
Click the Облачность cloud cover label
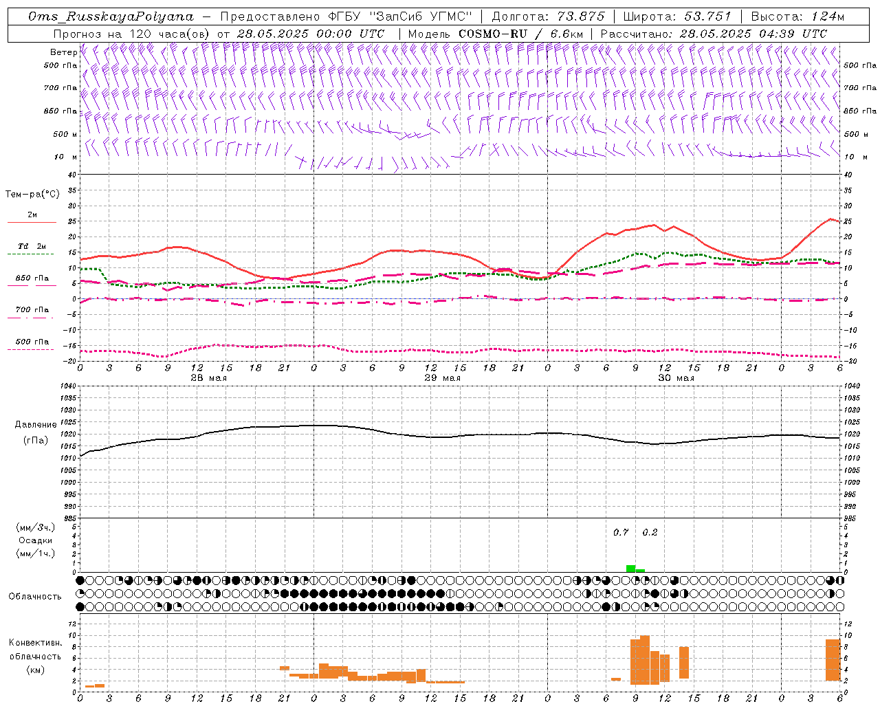click(x=35, y=596)
